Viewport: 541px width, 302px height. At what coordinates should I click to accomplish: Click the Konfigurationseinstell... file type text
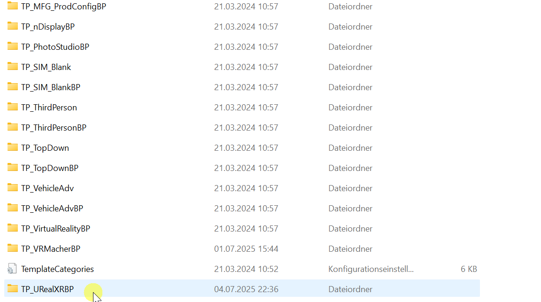pos(371,269)
